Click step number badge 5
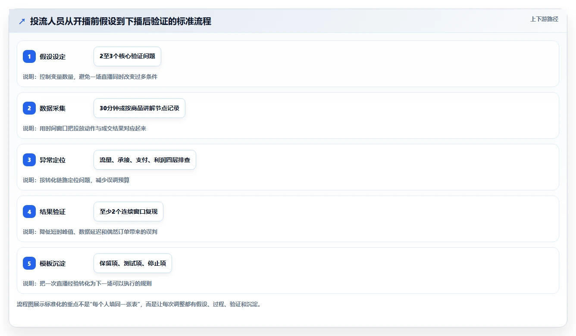This screenshot has width=576, height=336. point(29,263)
